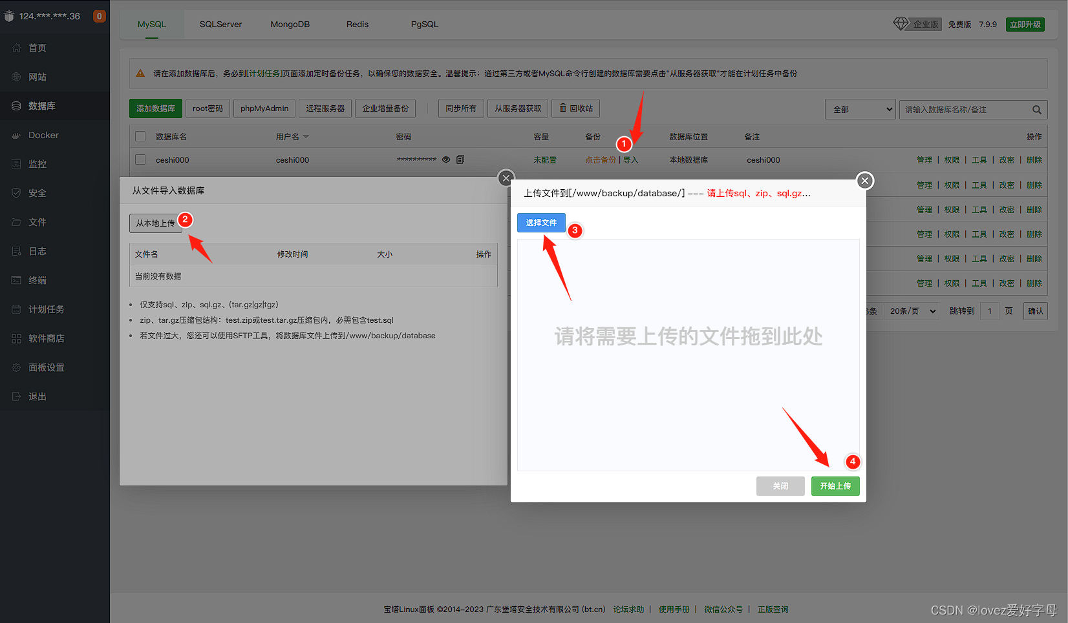Image resolution: width=1068 pixels, height=623 pixels.
Task: Open the 网站 websites sidebar item
Action: pos(55,77)
